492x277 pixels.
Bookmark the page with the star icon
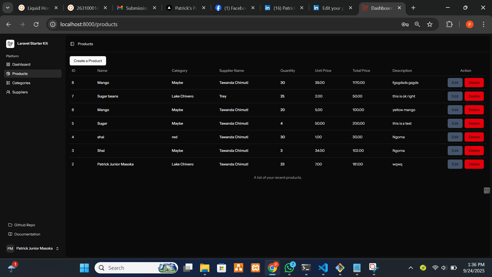430,24
